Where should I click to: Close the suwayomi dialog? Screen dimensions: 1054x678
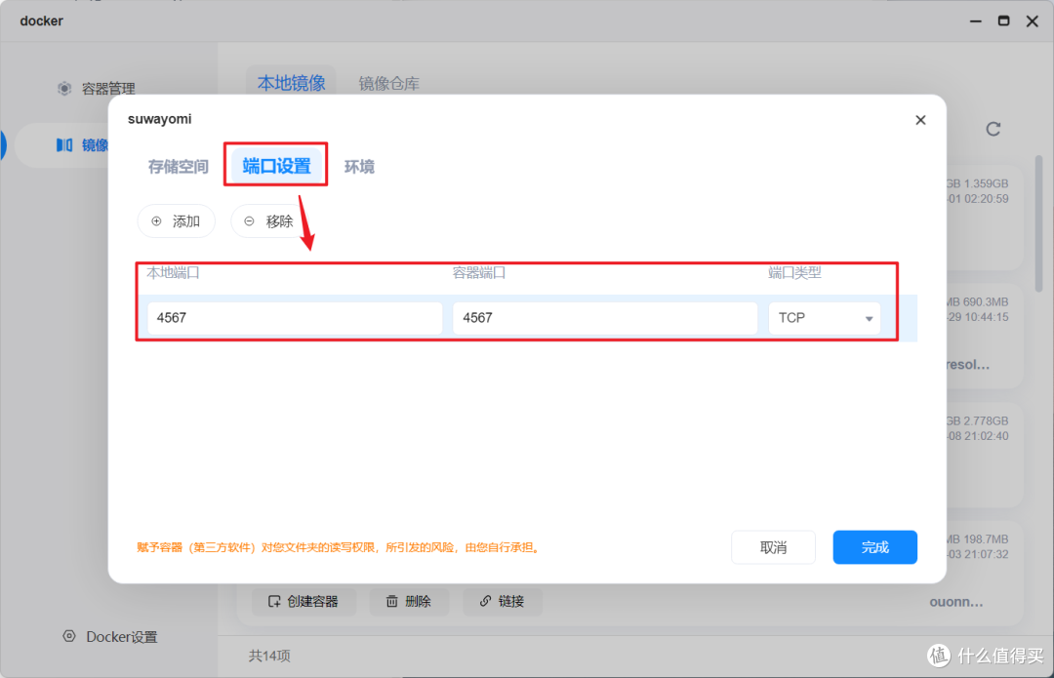pyautogui.click(x=920, y=120)
